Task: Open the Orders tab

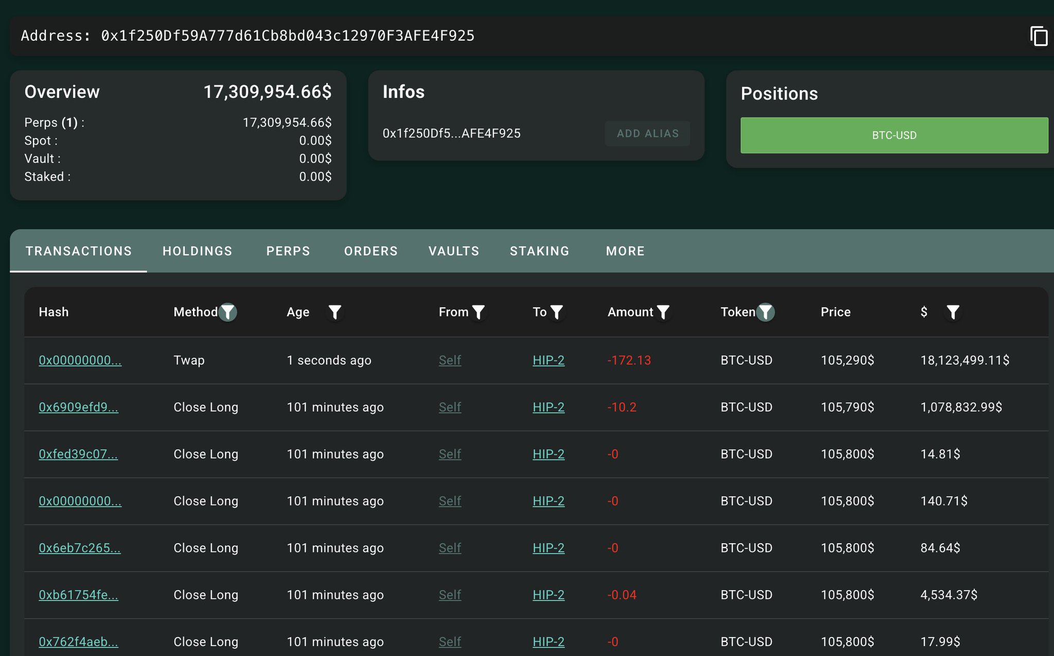Action: (x=371, y=251)
